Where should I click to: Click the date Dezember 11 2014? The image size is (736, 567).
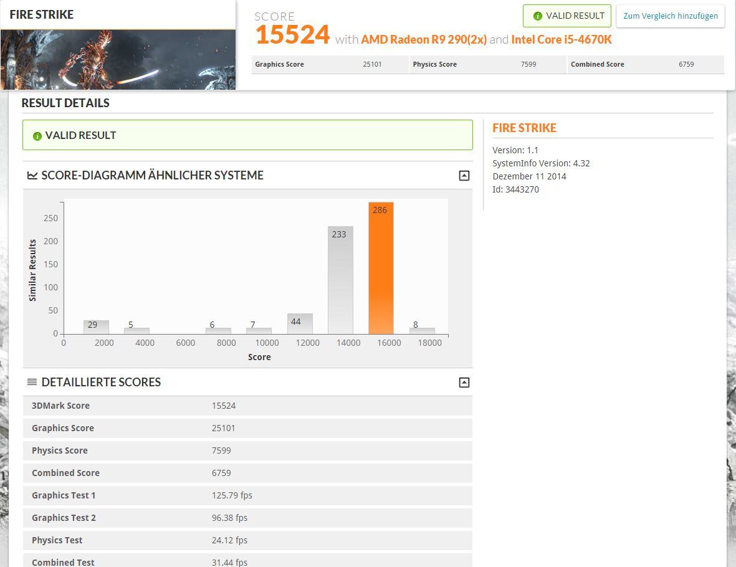click(530, 176)
